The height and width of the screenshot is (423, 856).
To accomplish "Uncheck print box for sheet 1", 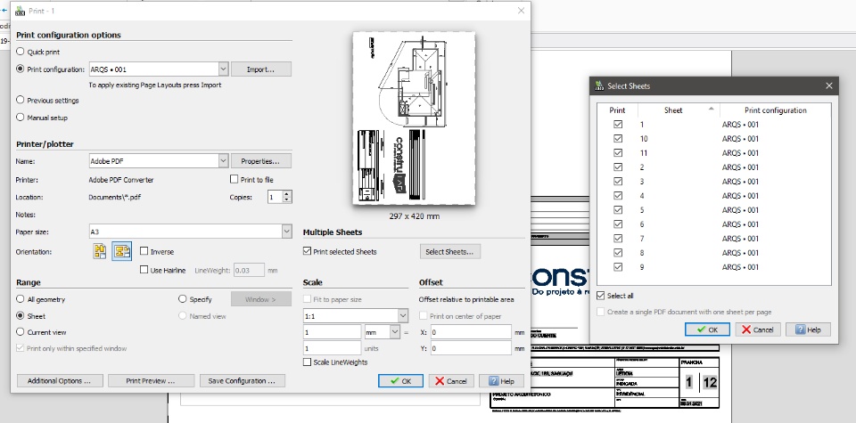I will (617, 125).
